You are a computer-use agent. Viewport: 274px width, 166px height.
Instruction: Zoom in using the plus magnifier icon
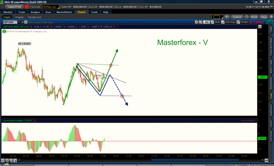tap(7, 160)
